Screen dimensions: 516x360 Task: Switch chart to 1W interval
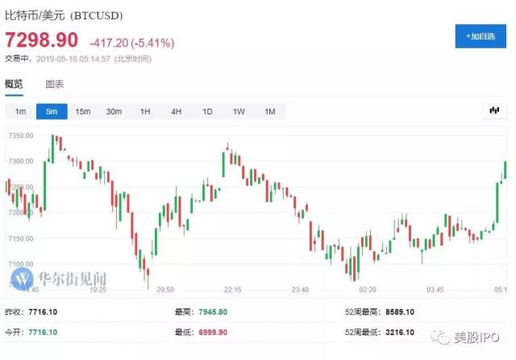point(239,111)
